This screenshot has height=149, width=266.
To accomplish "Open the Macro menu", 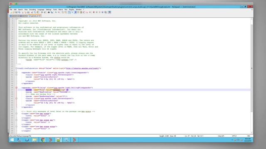I will (x=61, y=10).
